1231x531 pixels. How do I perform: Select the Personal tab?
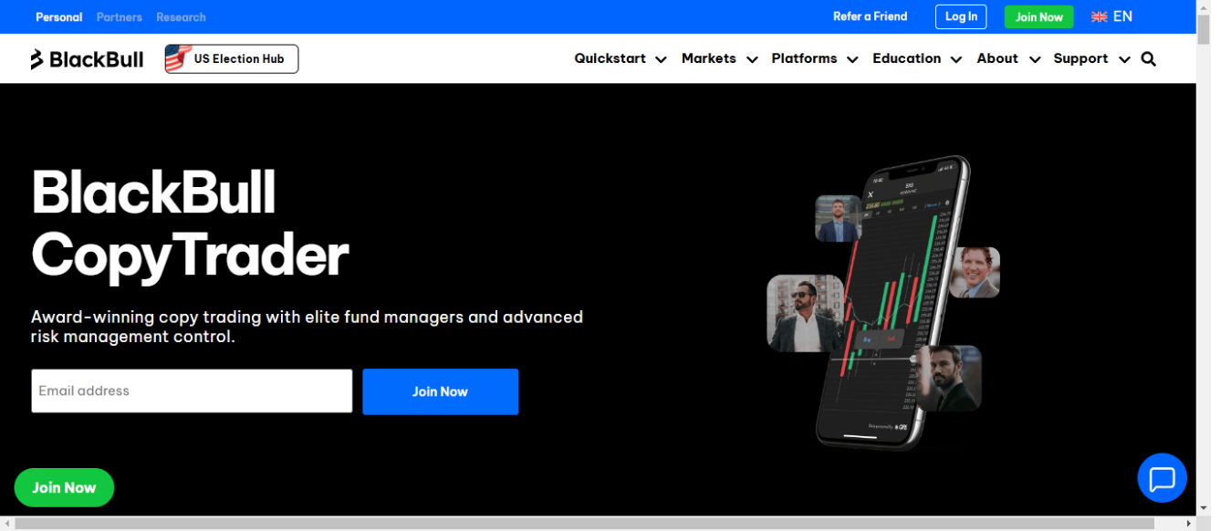[58, 16]
